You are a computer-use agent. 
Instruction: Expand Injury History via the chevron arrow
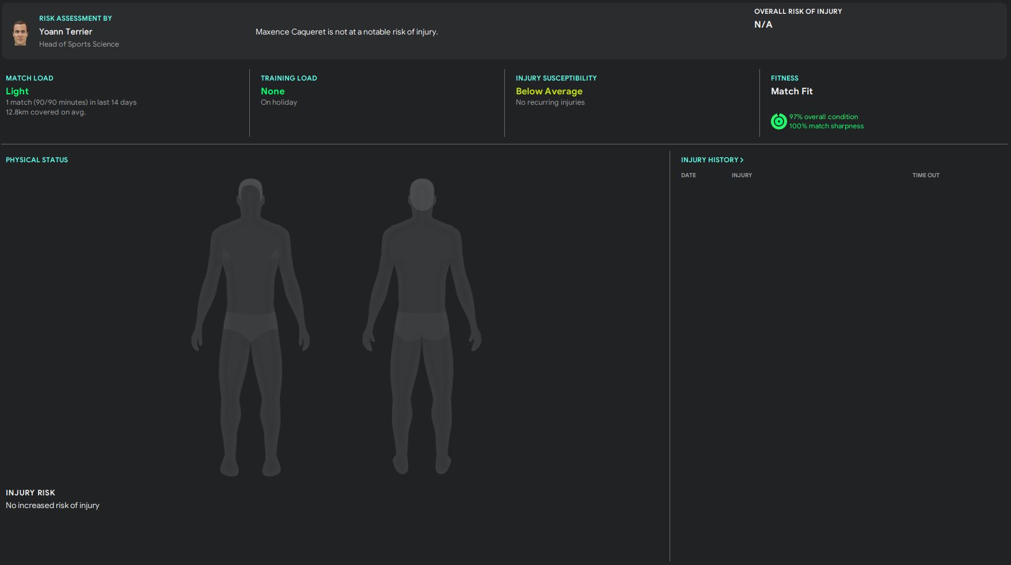742,160
